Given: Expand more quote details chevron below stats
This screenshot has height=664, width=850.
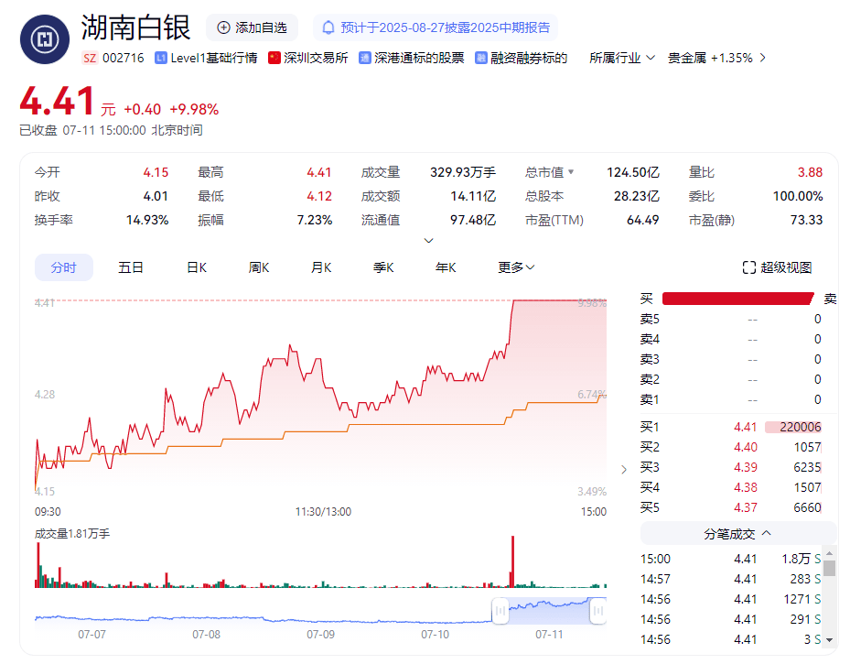Looking at the screenshot, I should (x=428, y=241).
